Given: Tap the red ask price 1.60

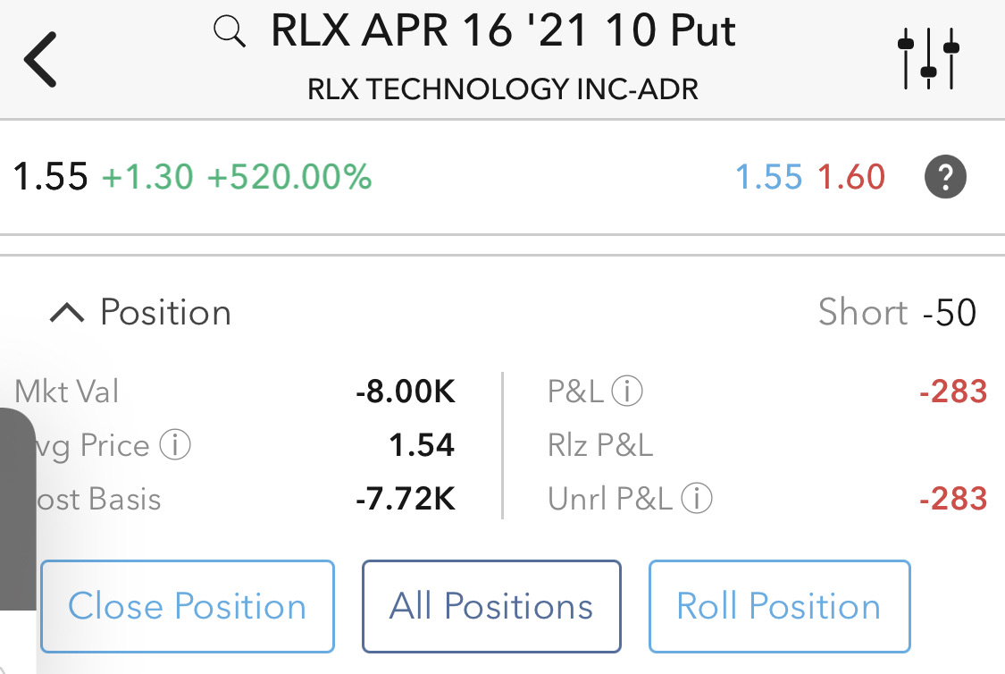Looking at the screenshot, I should 851,178.
